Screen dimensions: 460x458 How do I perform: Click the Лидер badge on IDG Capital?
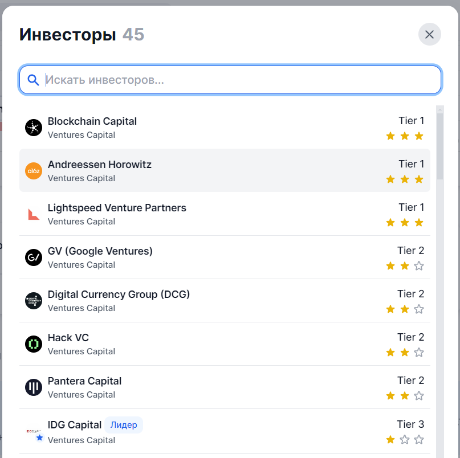point(123,425)
